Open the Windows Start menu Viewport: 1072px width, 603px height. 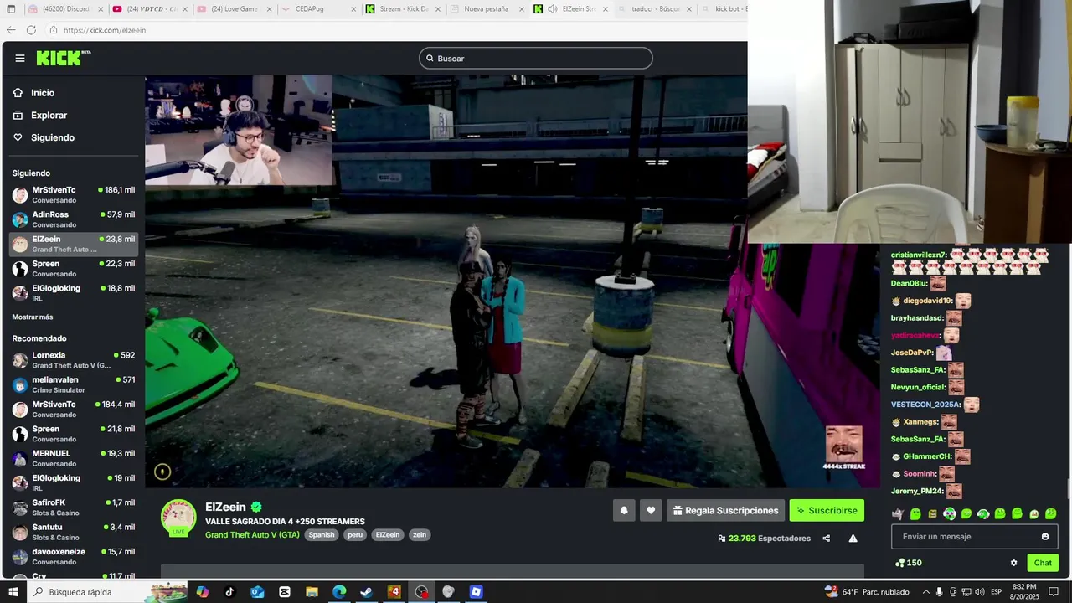tap(13, 591)
